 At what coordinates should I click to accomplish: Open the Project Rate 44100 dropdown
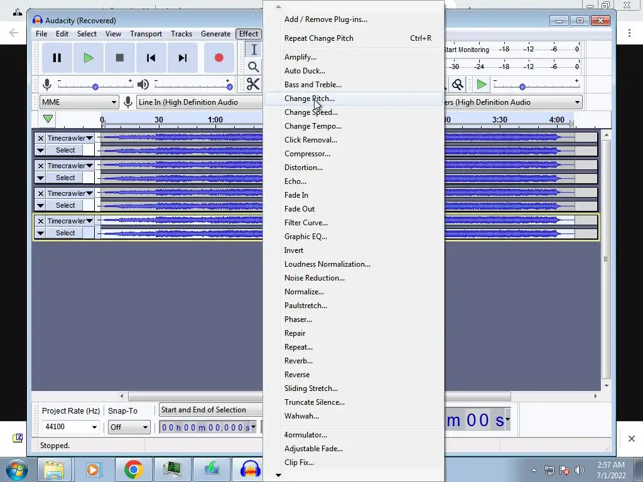coord(70,427)
